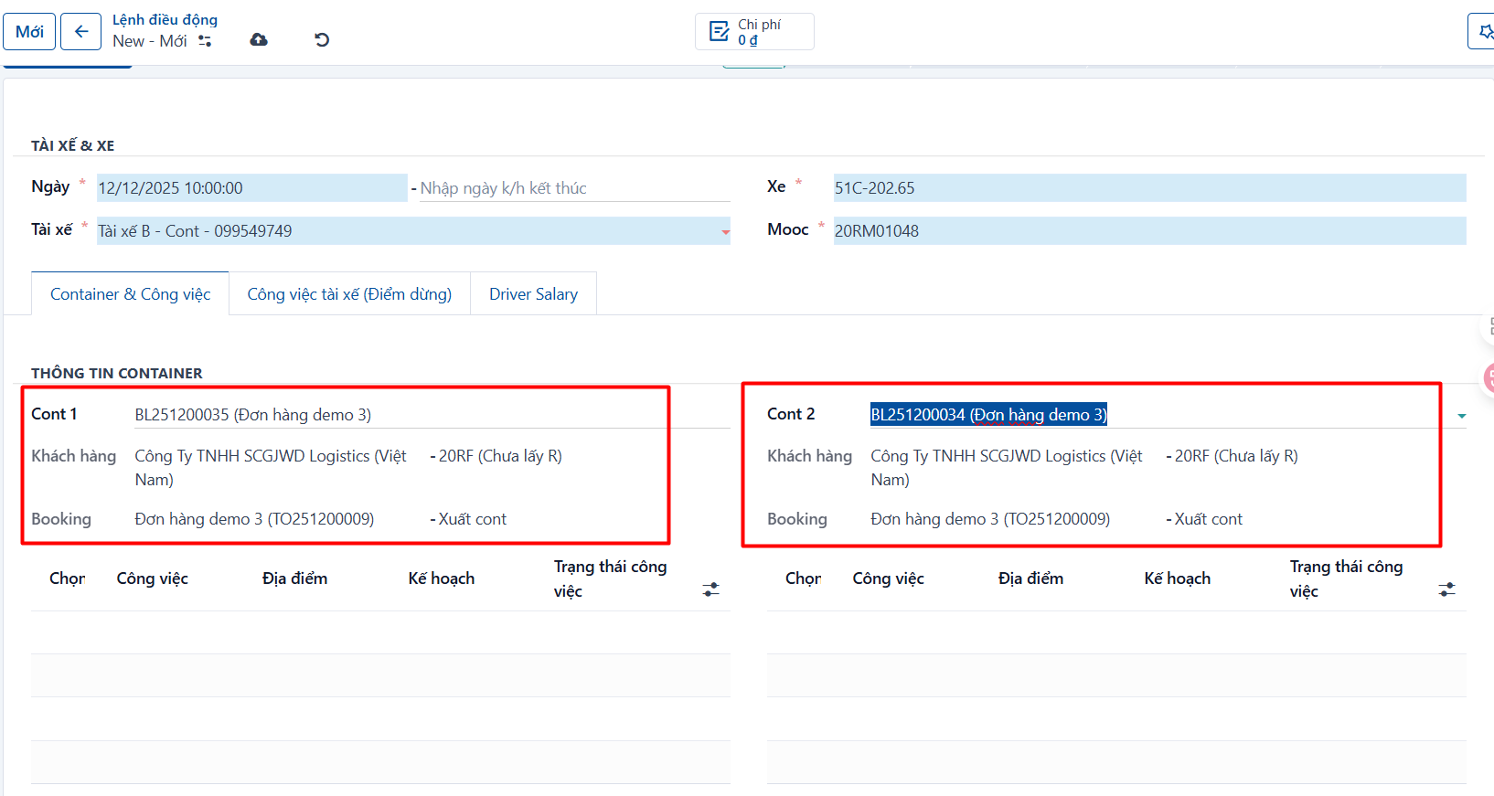
Task: Click the Xuất cont text in Cont 2
Action: click(x=1208, y=519)
